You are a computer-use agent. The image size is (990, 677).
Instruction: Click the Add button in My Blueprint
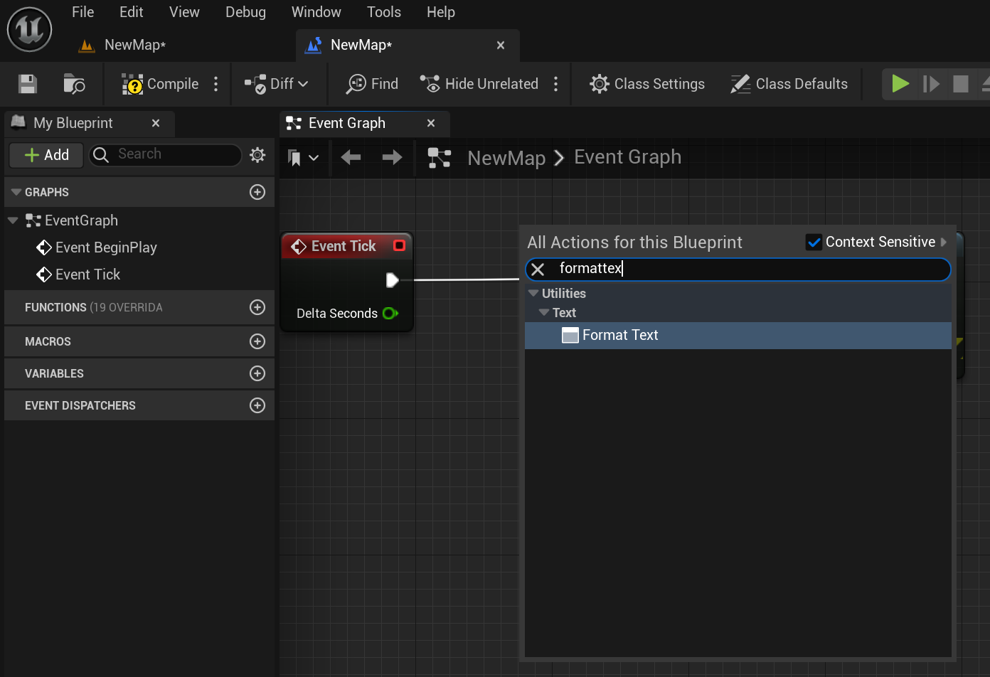pyautogui.click(x=46, y=155)
